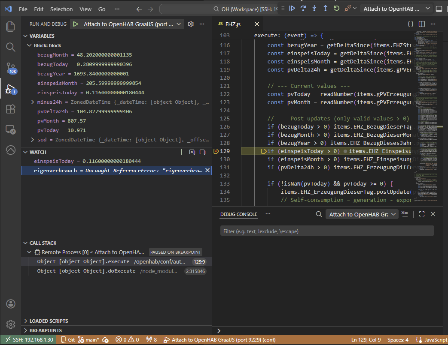This screenshot has width=448, height=345.
Task: Step into the function call
Action: pyautogui.click(x=314, y=9)
